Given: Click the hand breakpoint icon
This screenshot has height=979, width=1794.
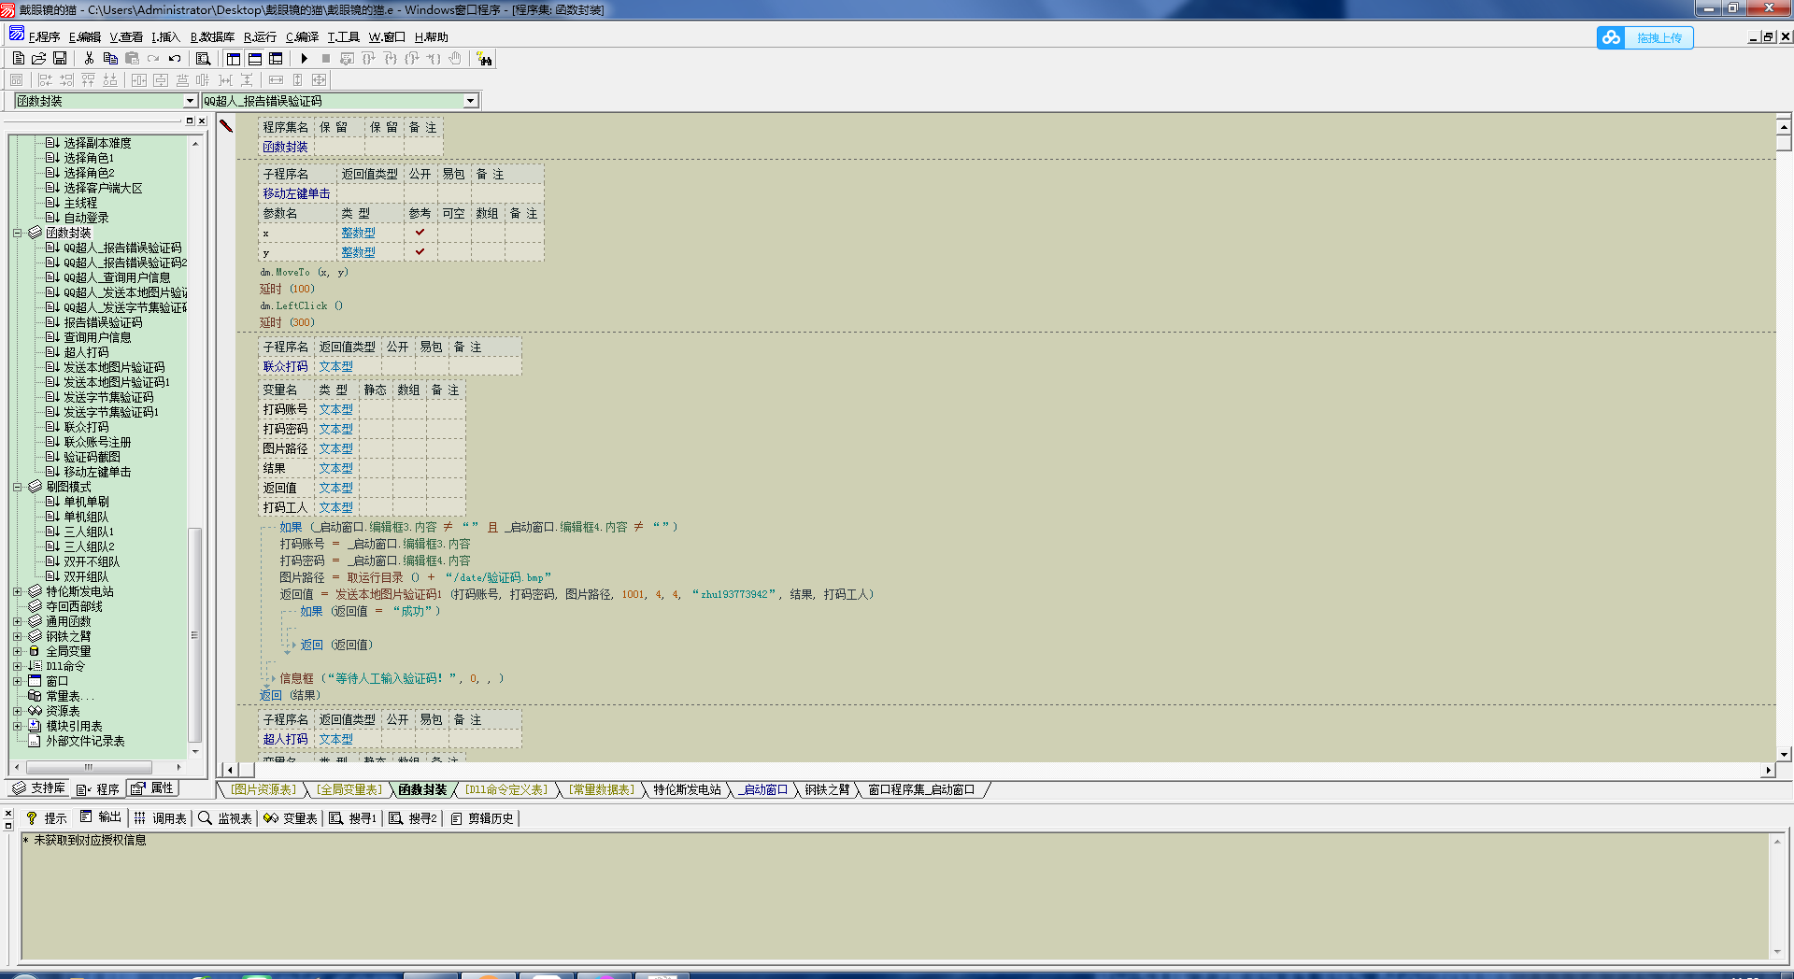Looking at the screenshot, I should [x=455, y=58].
